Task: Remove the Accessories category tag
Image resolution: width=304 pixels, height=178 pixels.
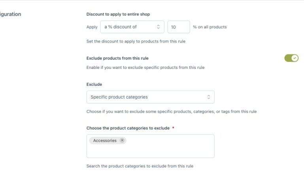Action: click(122, 141)
